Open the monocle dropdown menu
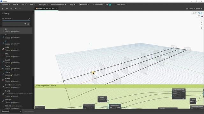The height and width of the screenshot is (114, 204). point(84,4)
